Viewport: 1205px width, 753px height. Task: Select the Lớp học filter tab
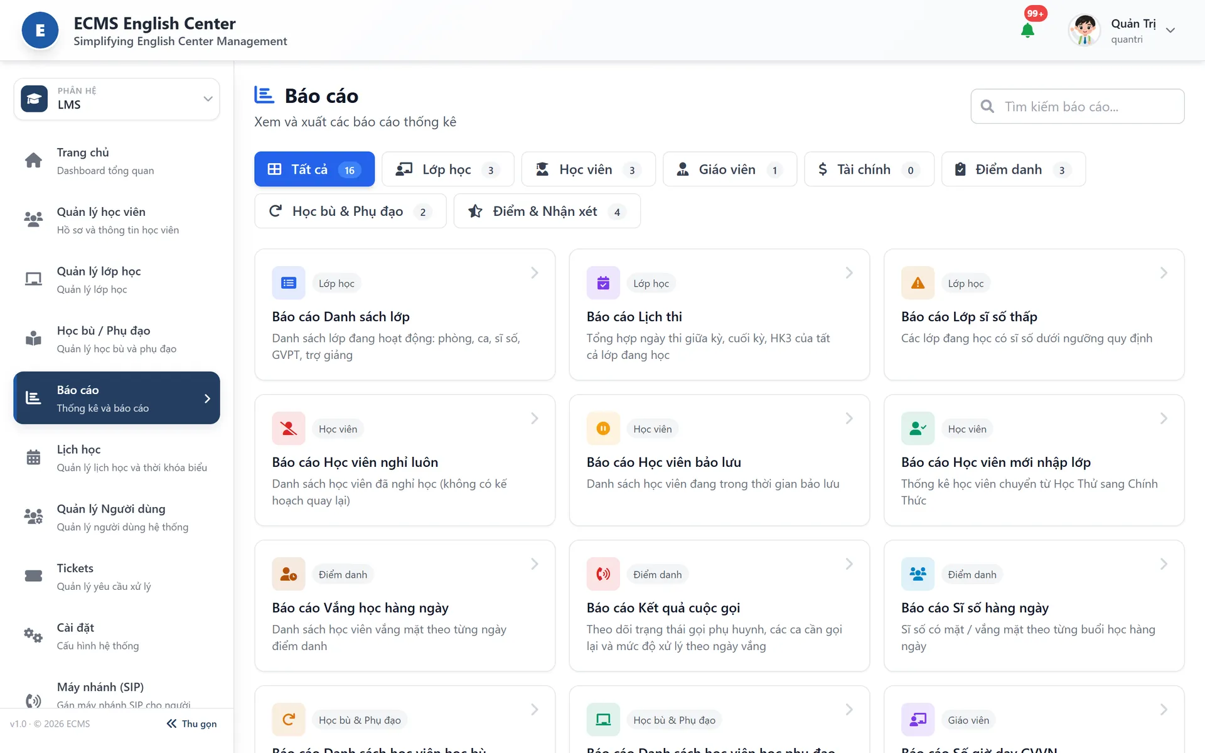(x=448, y=169)
